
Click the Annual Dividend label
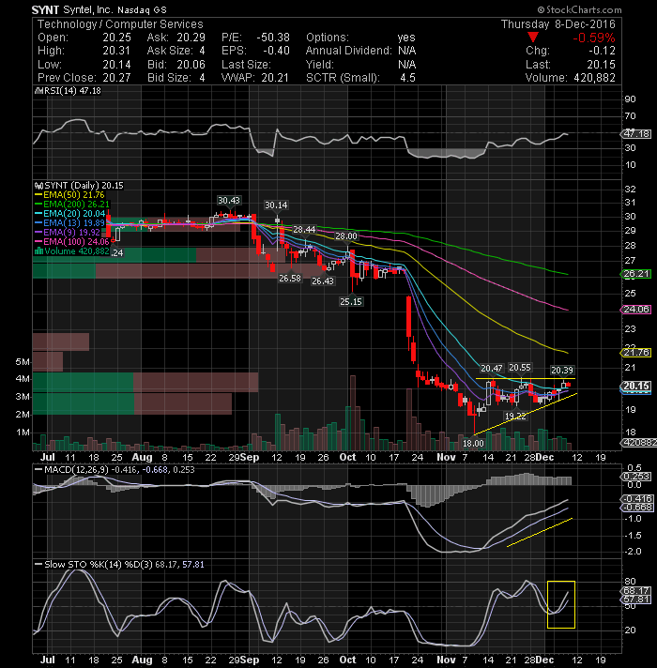[x=348, y=51]
